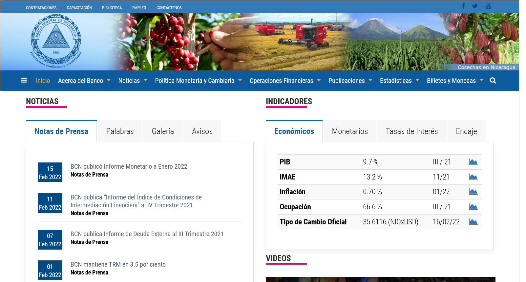
Task: Switch to Tasas de Interés tab
Action: pyautogui.click(x=411, y=131)
